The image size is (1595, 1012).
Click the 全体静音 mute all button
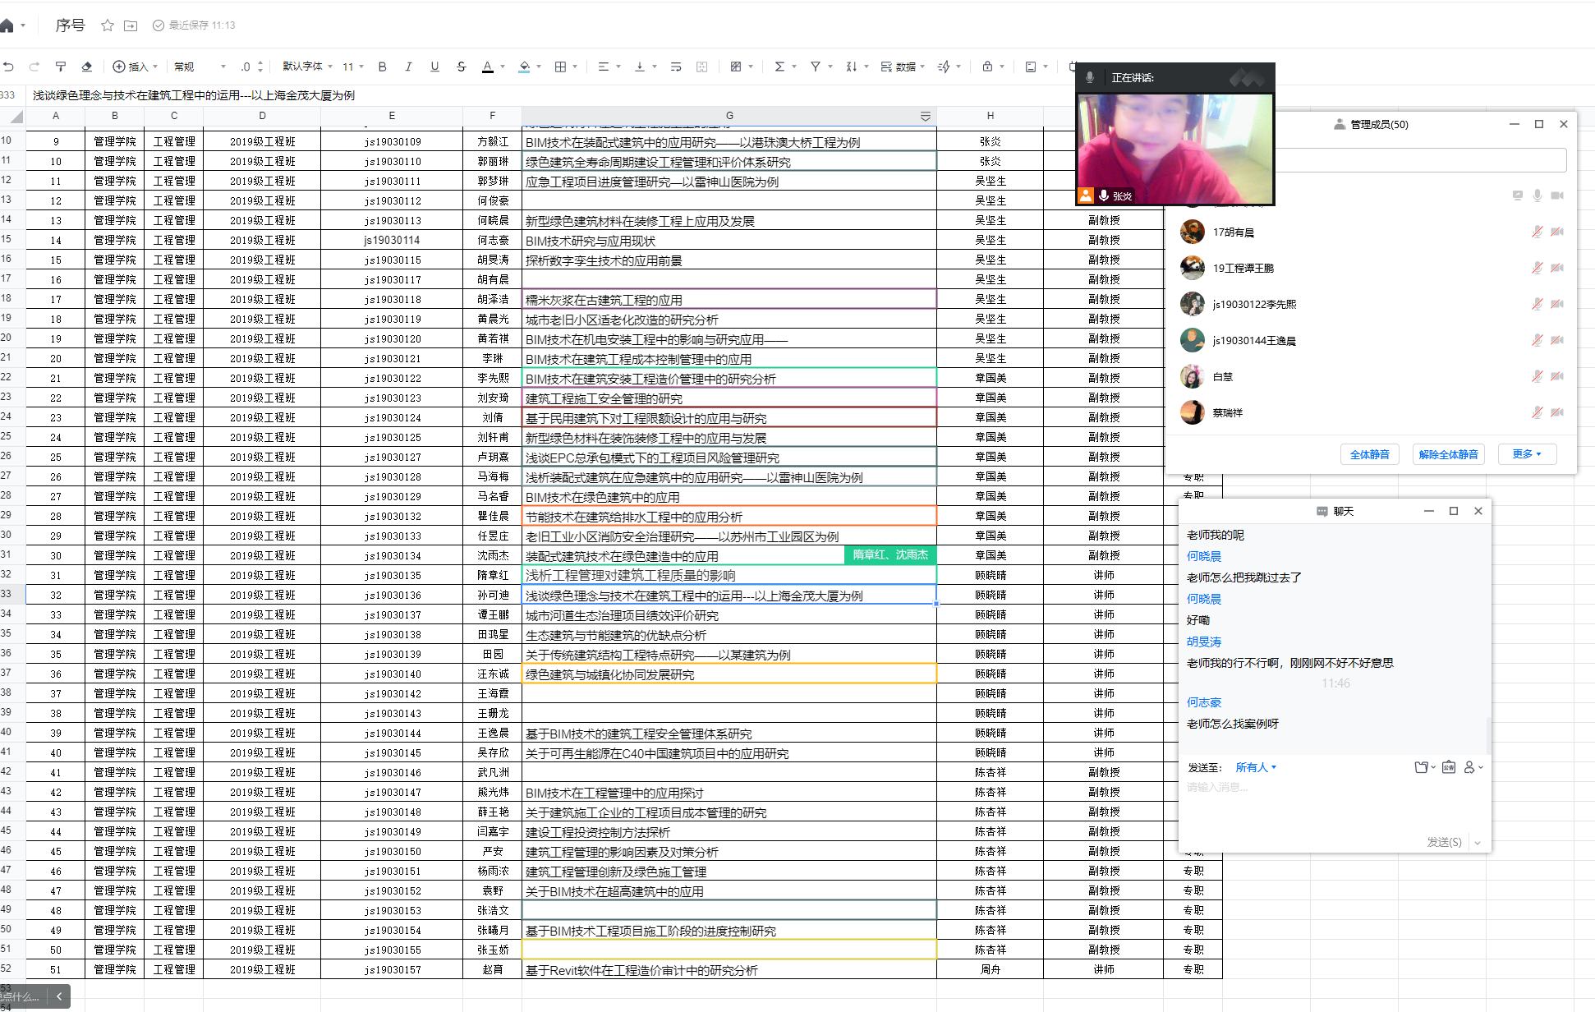click(1369, 454)
